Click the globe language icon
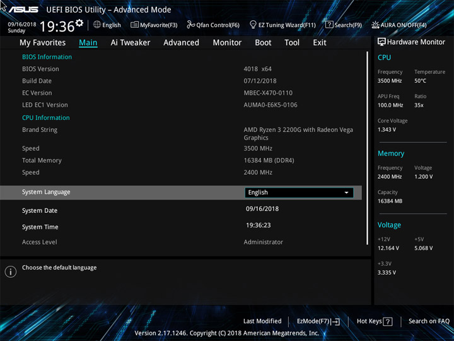Image resolution: width=454 pixels, height=341 pixels. point(97,25)
